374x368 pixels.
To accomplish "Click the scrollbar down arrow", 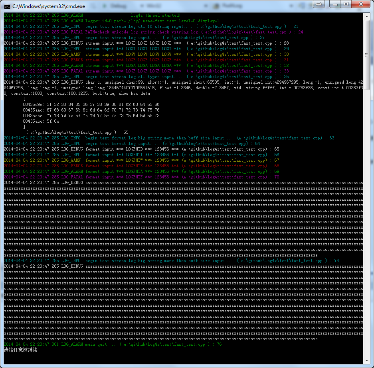I will [x=367, y=361].
